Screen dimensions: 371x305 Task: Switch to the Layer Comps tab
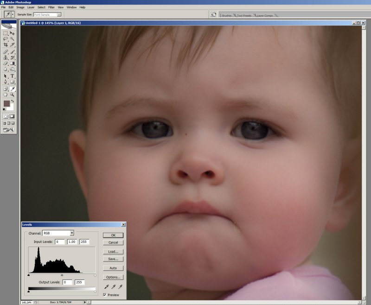(264, 15)
